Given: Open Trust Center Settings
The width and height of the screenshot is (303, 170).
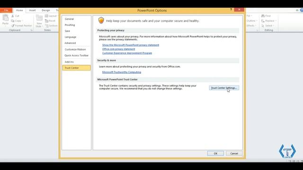Looking at the screenshot, I should coord(224,88).
